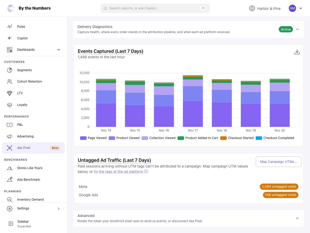
Task: Expand the Dashboards submenu chevron
Action: (x=59, y=50)
